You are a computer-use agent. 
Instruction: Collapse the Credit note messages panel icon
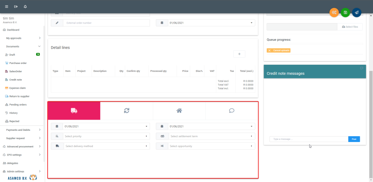[x=361, y=68]
